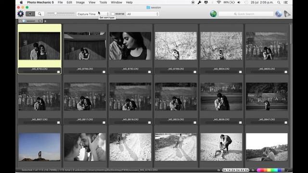Select the _MG_8805.CR2 thumbnail
Image resolution: width=308 pixels, height=173 pixels.
[267, 46]
